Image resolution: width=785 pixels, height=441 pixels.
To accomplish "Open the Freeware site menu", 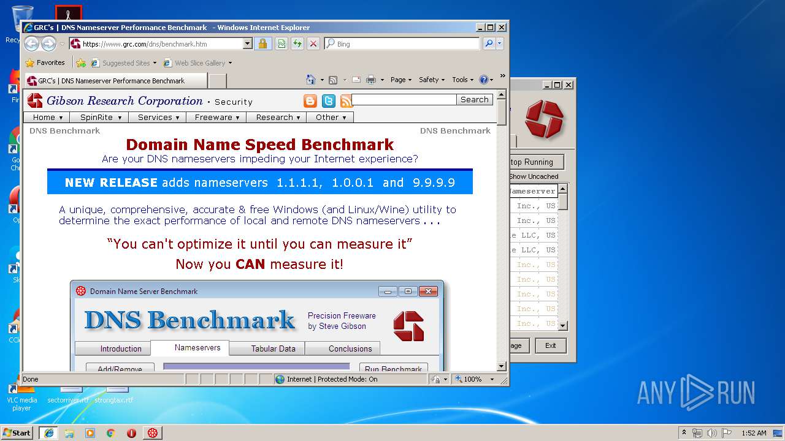I will point(216,117).
